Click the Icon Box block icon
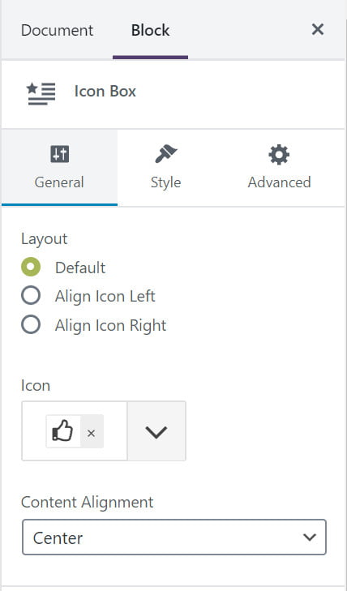Screen dimensions: 347x591 41,93
